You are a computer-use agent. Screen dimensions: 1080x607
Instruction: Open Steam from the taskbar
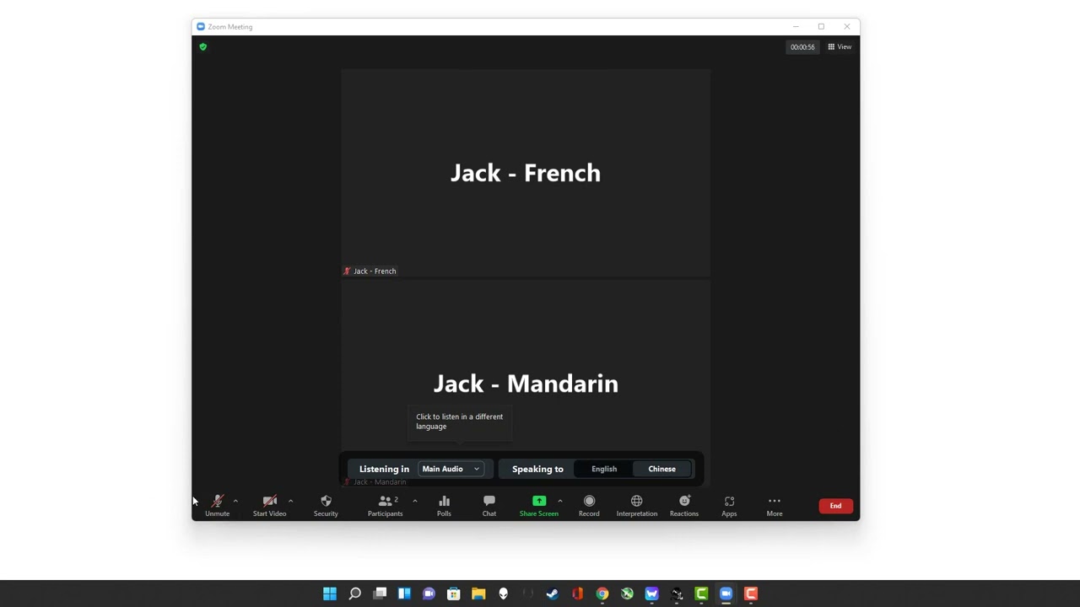click(553, 594)
